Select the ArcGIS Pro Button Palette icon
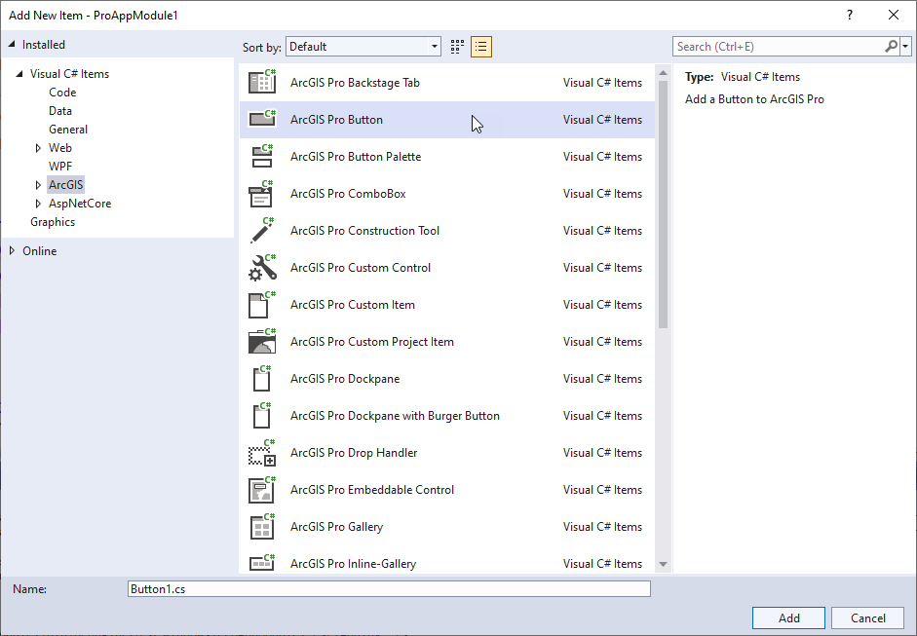 tap(262, 157)
